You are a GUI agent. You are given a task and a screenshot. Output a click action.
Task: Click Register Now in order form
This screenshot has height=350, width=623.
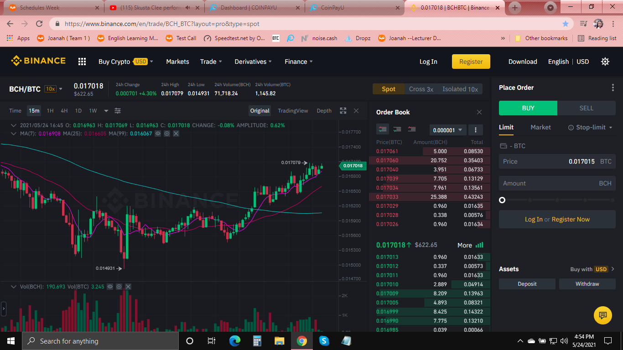click(571, 219)
